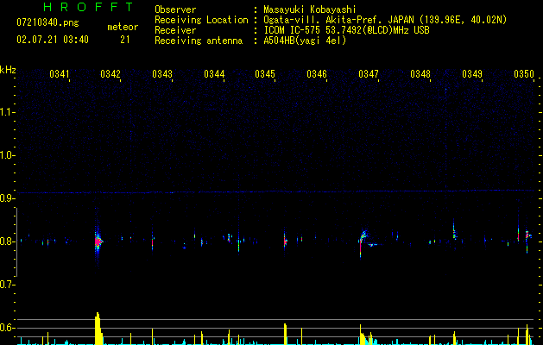Click the 'meteor' label
543x345 pixels.
[x=123, y=27]
